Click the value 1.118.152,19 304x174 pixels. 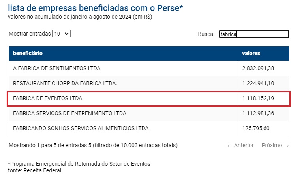point(258,98)
